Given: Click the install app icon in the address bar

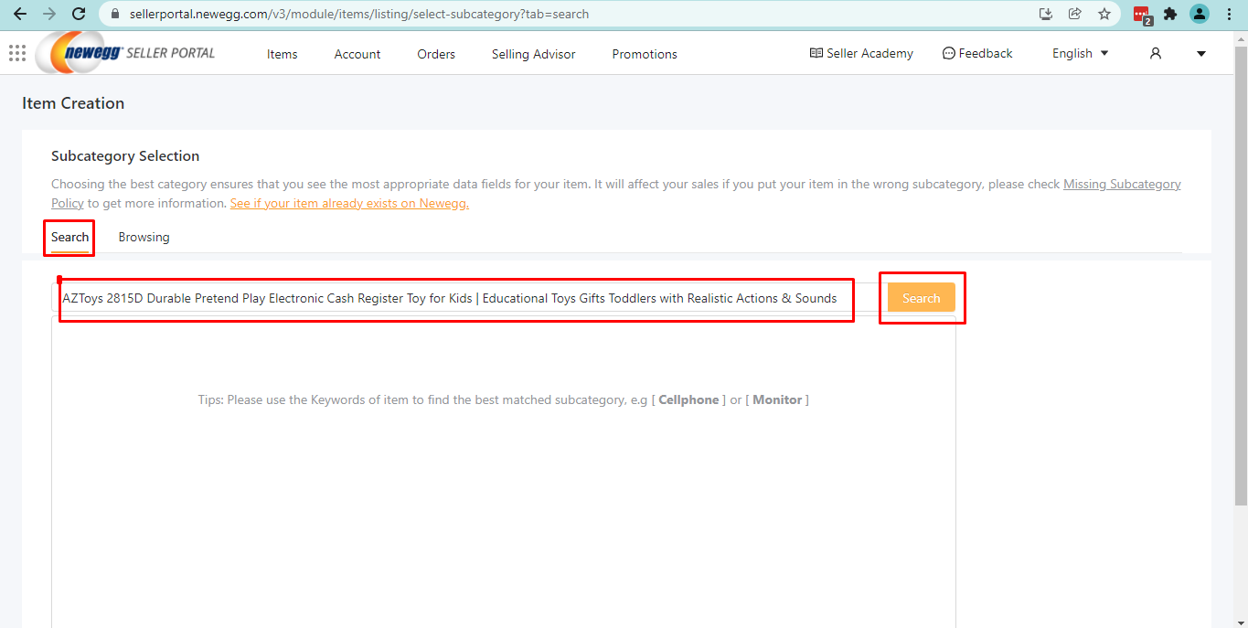Looking at the screenshot, I should pos(1046,14).
